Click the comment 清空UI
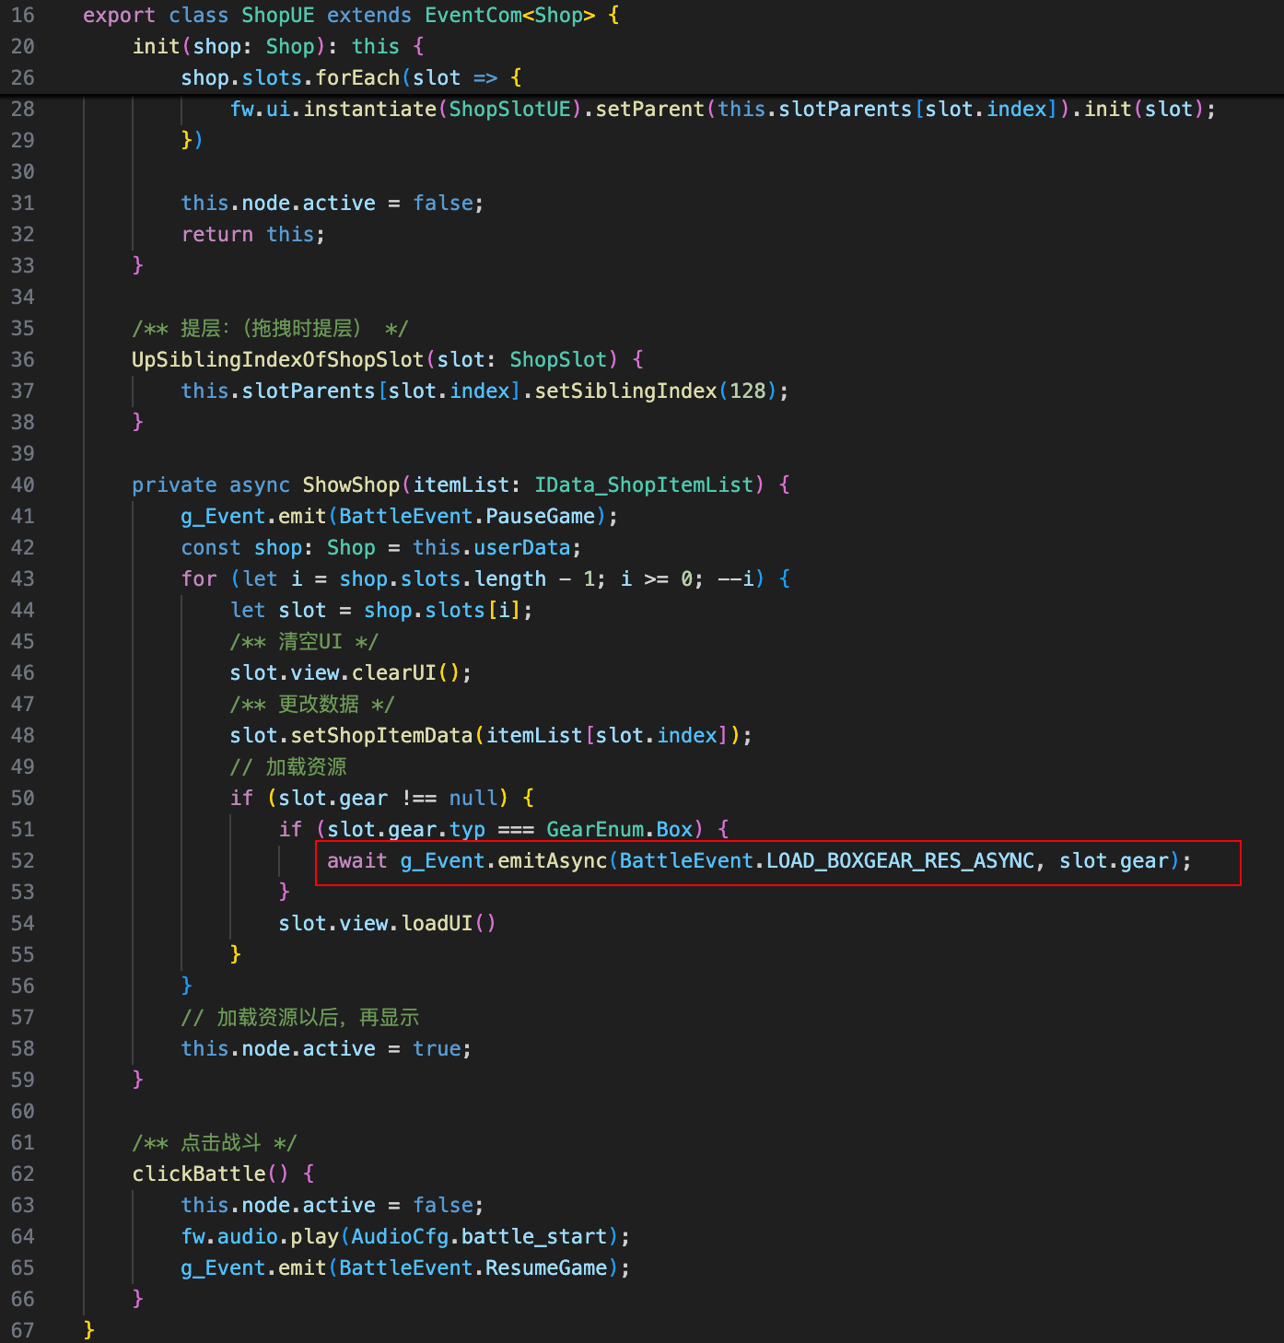Screen dimensions: 1284x1343 point(304,641)
